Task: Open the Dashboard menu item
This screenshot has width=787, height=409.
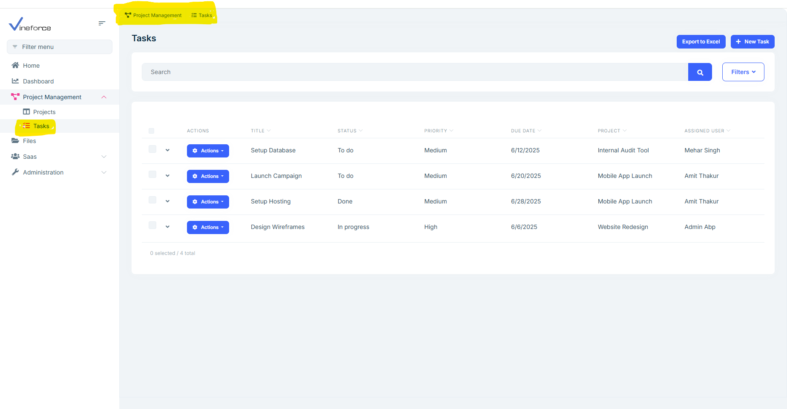Action: (60, 81)
